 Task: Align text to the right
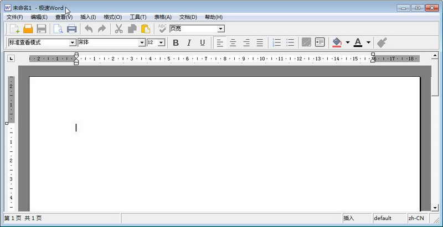click(x=246, y=43)
